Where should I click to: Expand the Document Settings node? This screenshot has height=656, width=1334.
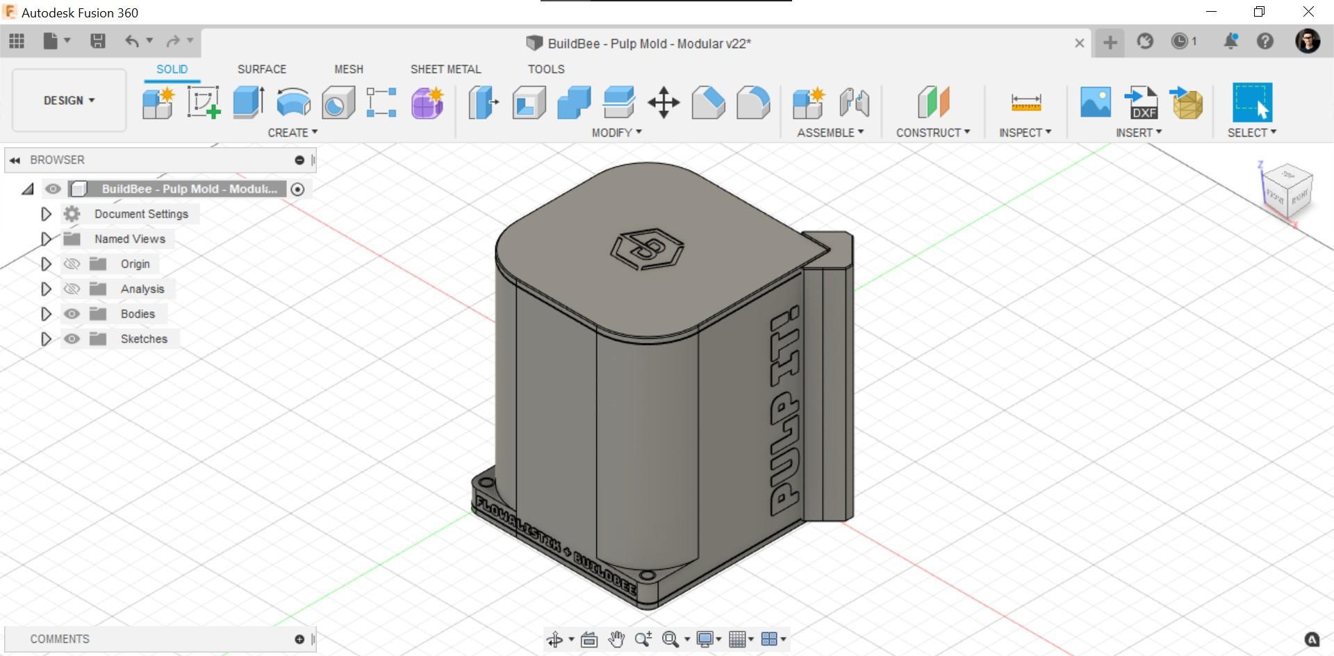point(46,214)
